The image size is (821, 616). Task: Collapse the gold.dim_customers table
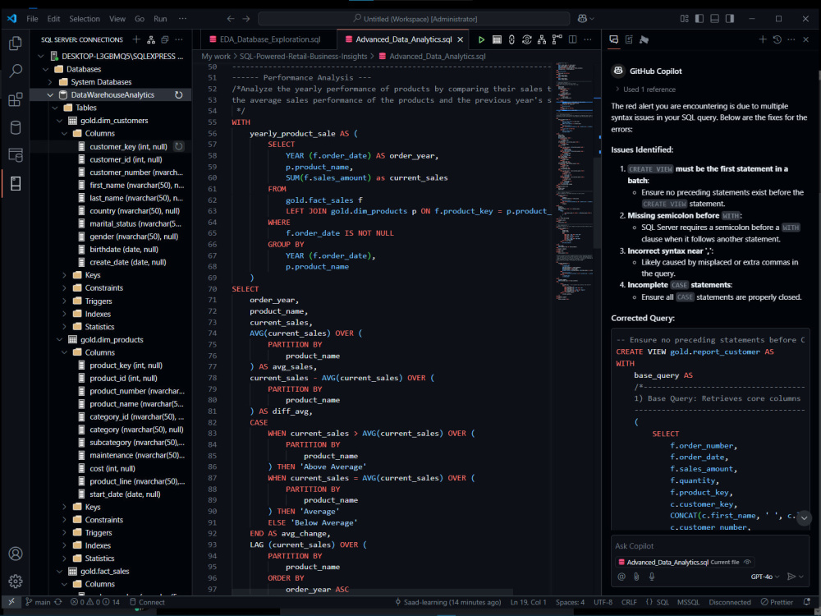(59, 121)
